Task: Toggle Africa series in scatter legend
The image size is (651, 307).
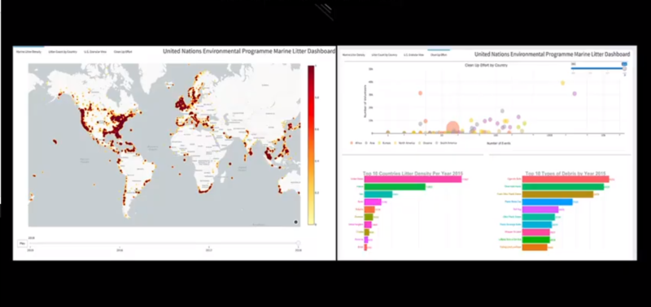Action: (x=355, y=142)
